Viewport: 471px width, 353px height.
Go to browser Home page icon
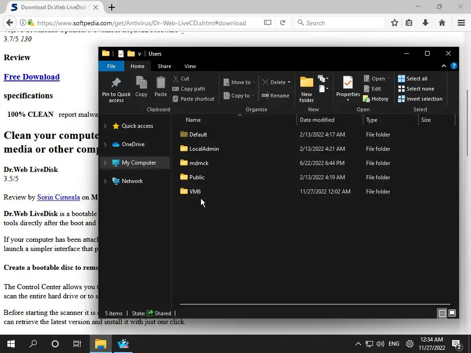tap(442, 23)
